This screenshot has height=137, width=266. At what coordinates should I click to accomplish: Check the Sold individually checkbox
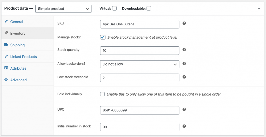click(x=102, y=94)
